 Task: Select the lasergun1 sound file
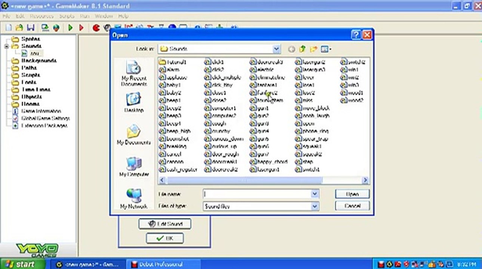[x=264, y=170]
